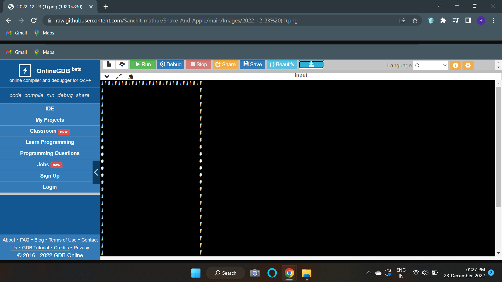The image size is (502, 282).
Task: Open the GDB Tutorial link
Action: click(x=36, y=248)
